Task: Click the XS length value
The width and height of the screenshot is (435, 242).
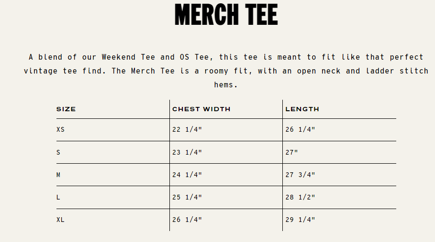Action: [300, 129]
